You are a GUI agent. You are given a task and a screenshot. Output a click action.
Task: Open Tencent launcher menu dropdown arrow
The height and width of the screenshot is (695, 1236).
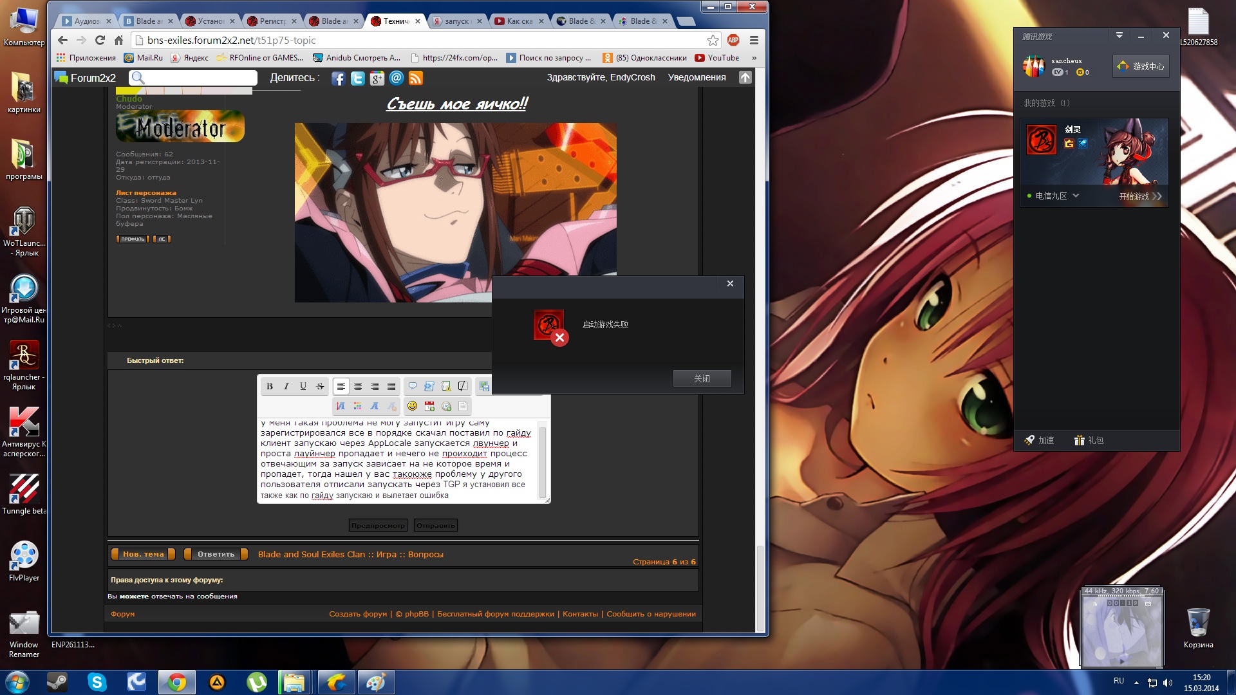(x=1119, y=35)
